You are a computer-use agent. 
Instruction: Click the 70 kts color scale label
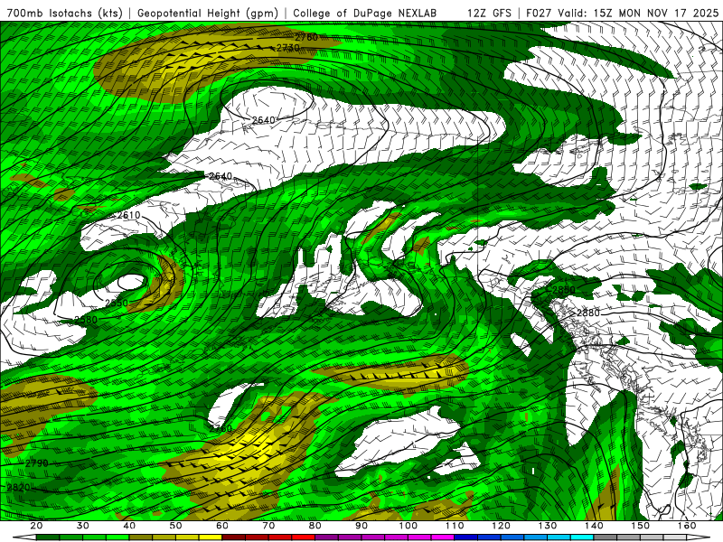coord(268,526)
